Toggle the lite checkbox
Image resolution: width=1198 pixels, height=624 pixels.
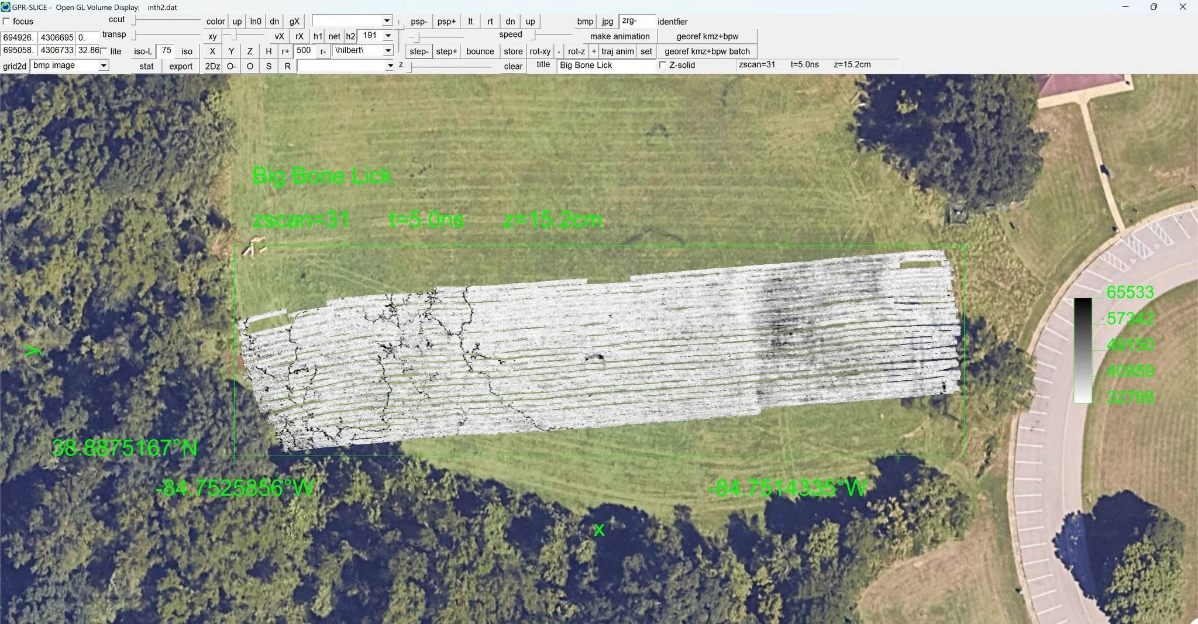[104, 51]
